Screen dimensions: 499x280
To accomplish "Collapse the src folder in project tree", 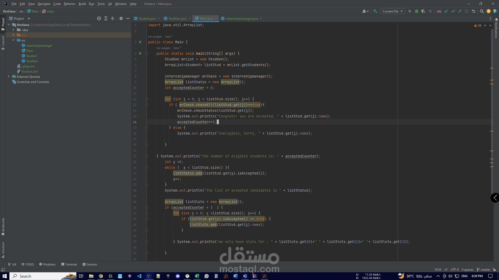I will point(13,40).
